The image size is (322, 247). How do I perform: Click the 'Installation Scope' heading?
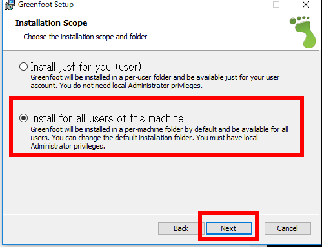(x=52, y=23)
